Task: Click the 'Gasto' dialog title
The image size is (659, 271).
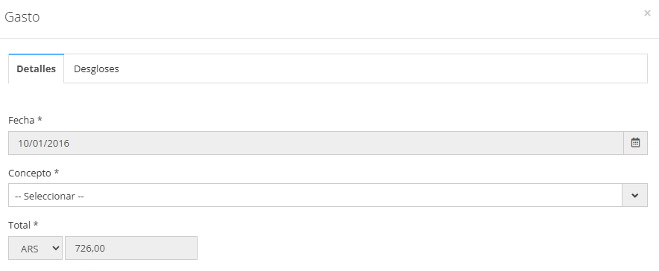Action: click(22, 17)
